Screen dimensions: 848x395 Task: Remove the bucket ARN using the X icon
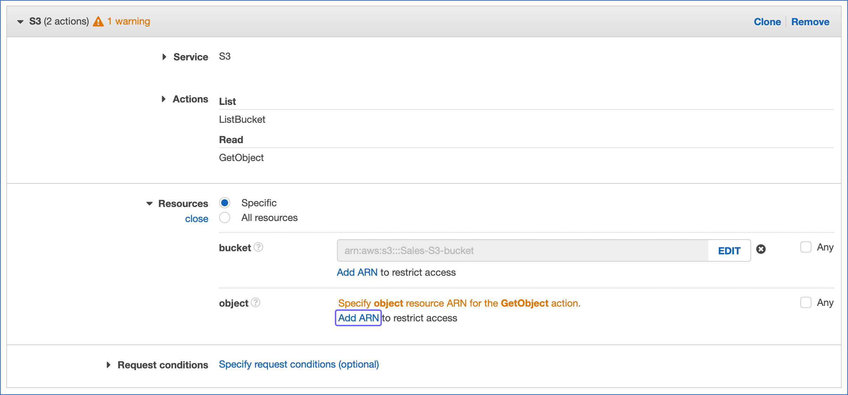click(x=761, y=249)
